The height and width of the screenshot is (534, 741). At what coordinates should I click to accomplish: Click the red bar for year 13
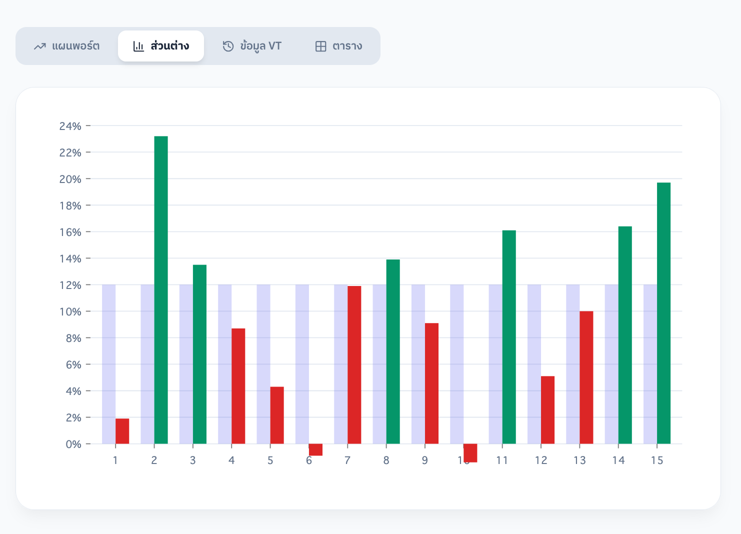[x=586, y=377]
